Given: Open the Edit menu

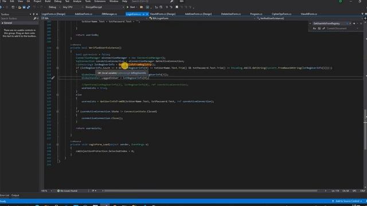Looking at the screenshot, I should click(12, 1).
